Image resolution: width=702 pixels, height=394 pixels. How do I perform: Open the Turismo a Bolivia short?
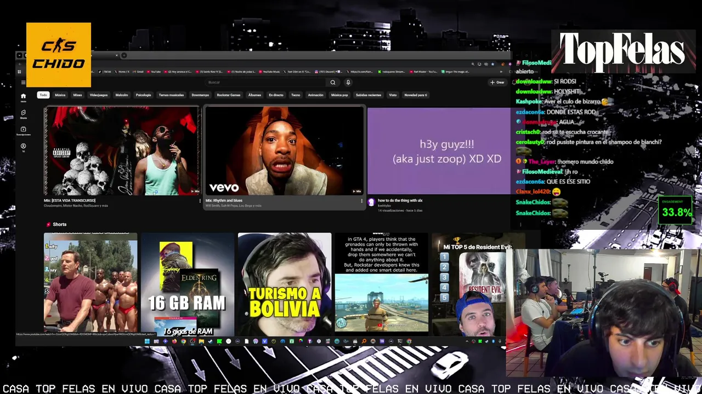(285, 284)
